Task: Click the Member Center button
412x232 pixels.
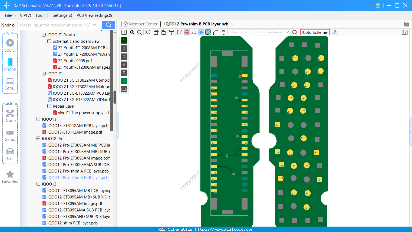Action: pyautogui.click(x=140, y=24)
